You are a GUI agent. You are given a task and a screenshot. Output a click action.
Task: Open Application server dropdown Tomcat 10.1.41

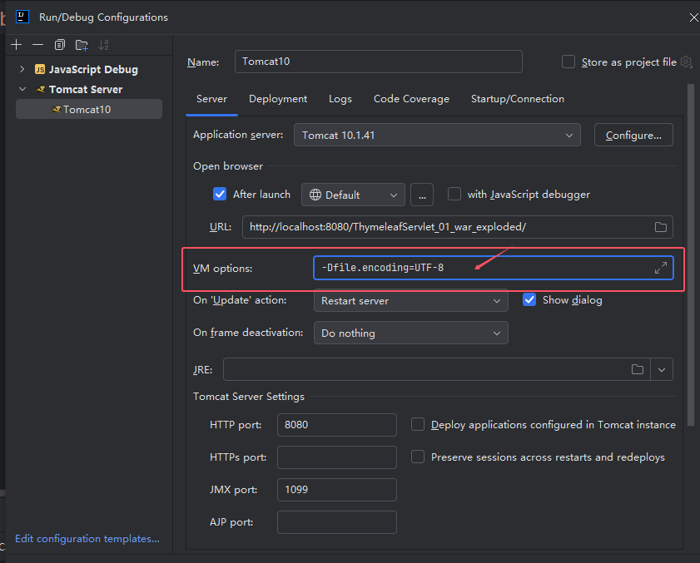[x=437, y=135]
